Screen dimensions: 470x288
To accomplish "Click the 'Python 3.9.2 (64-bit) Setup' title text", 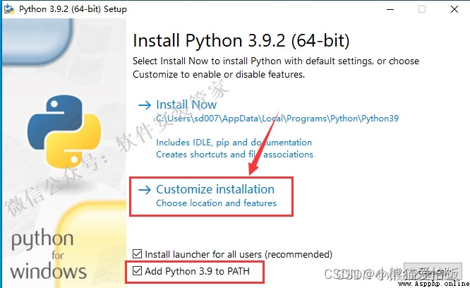I will tap(73, 9).
